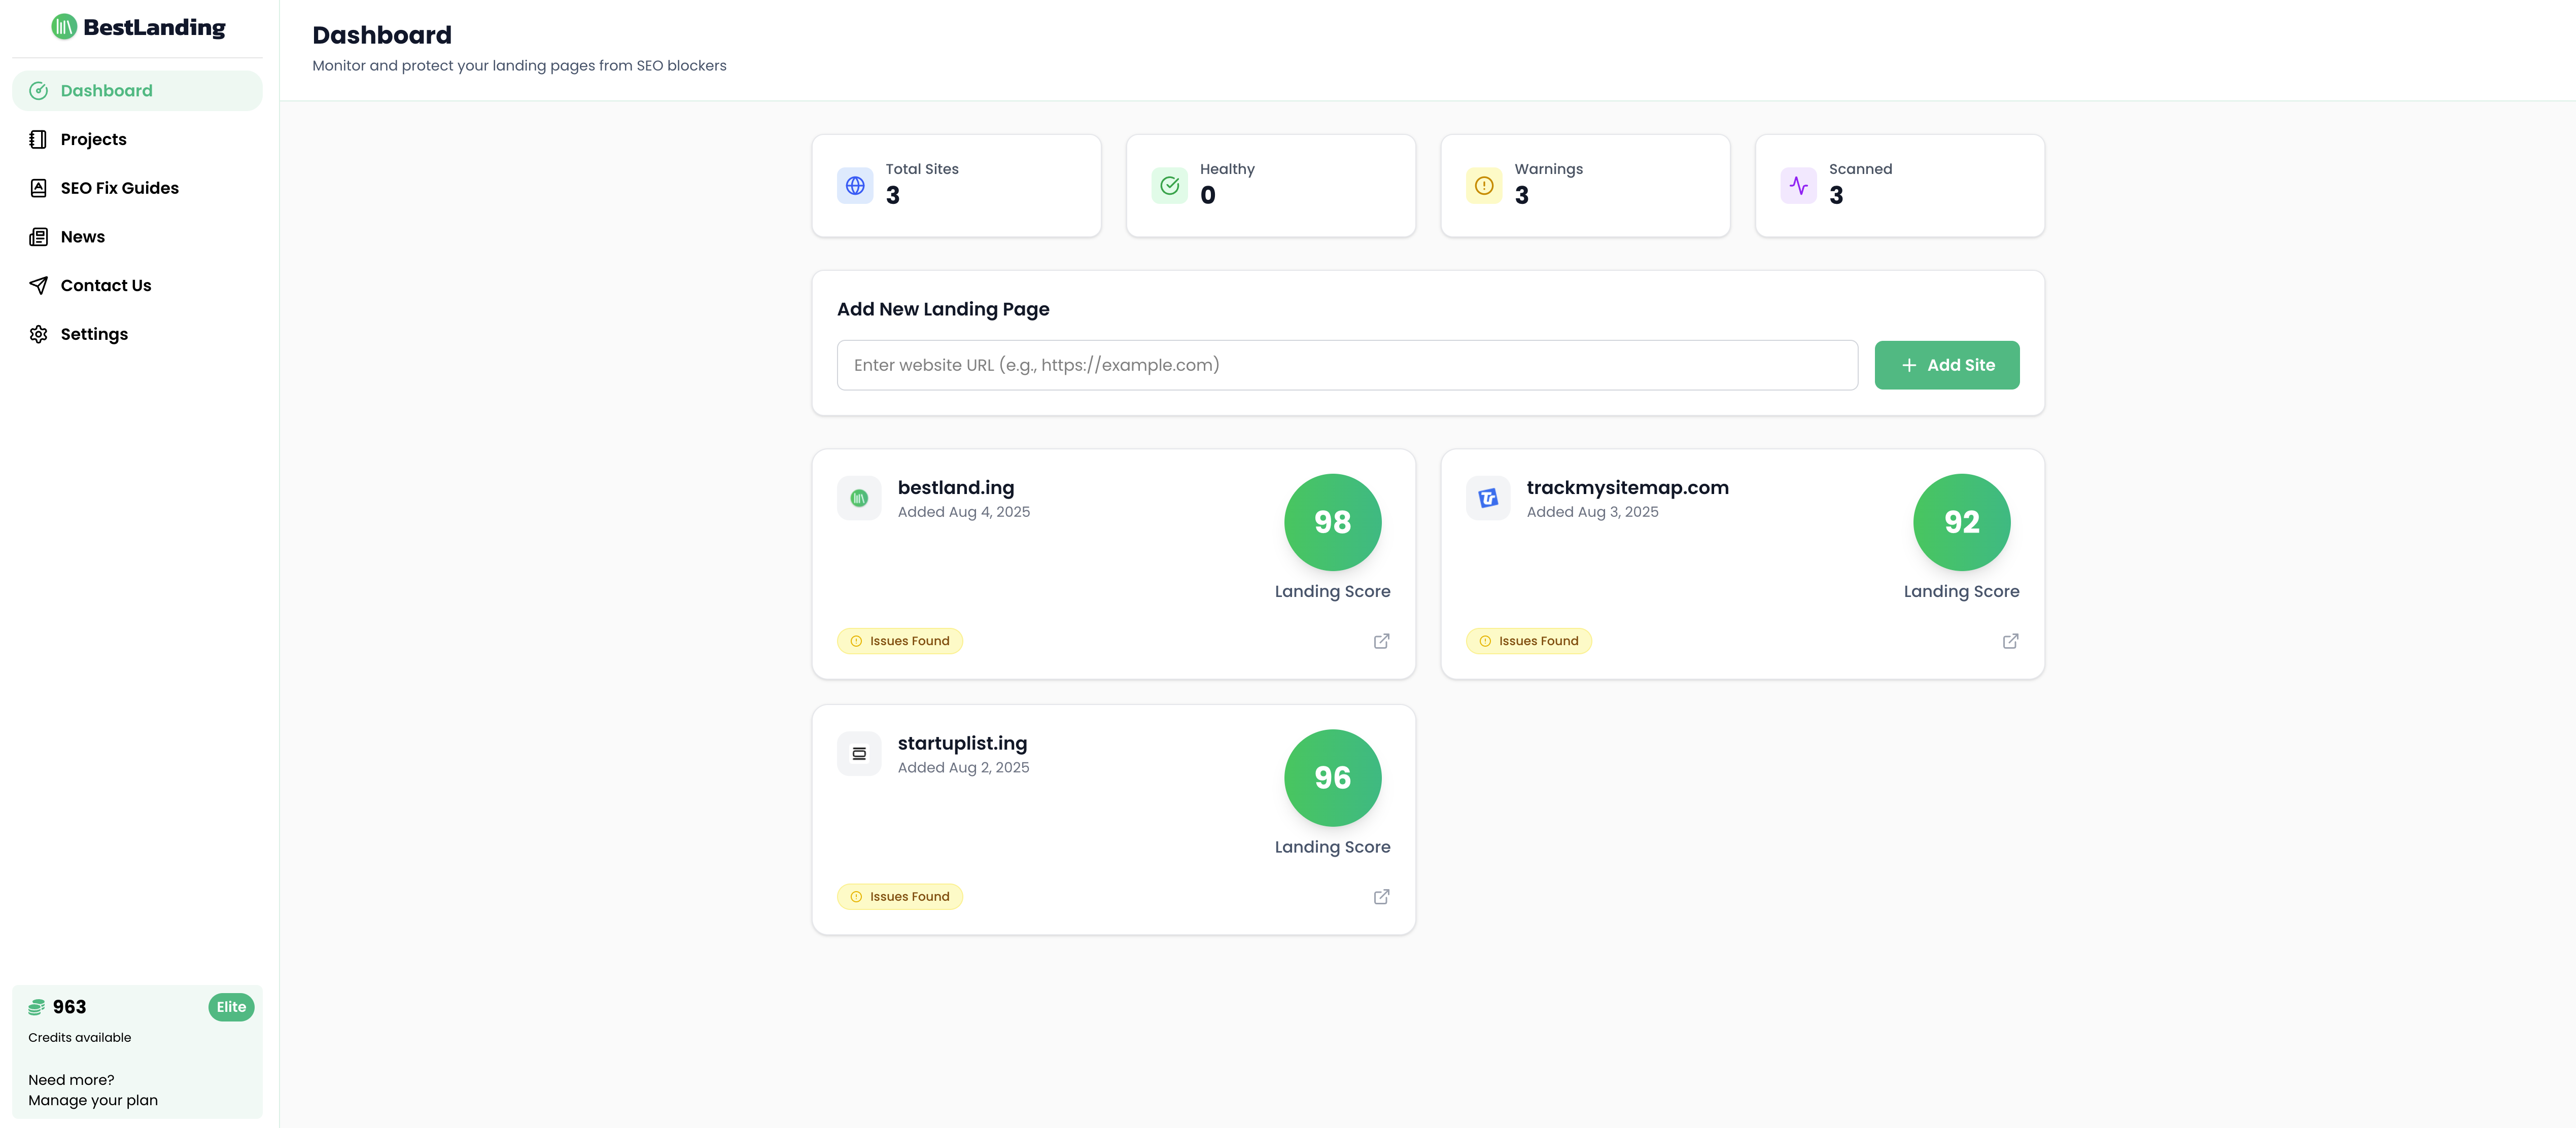2576x1128 pixels.
Task: Click Landing Score label under 98
Action: click(x=1332, y=591)
